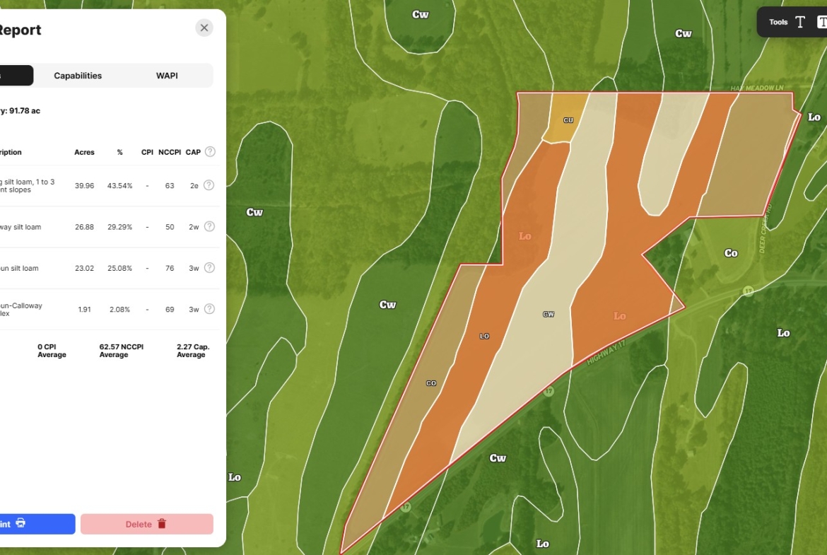Click the small yellow CU soil zone
This screenshot has width=827, height=555.
(568, 120)
